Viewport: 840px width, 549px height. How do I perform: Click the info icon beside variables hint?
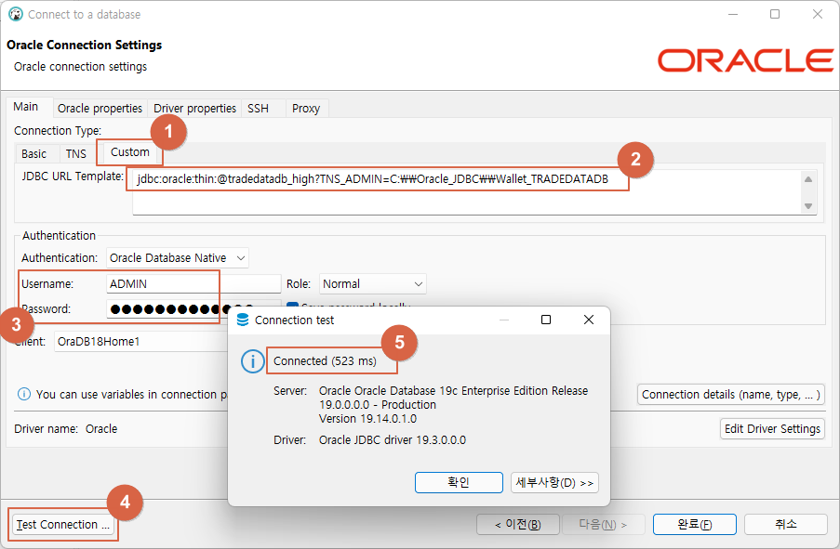point(24,395)
